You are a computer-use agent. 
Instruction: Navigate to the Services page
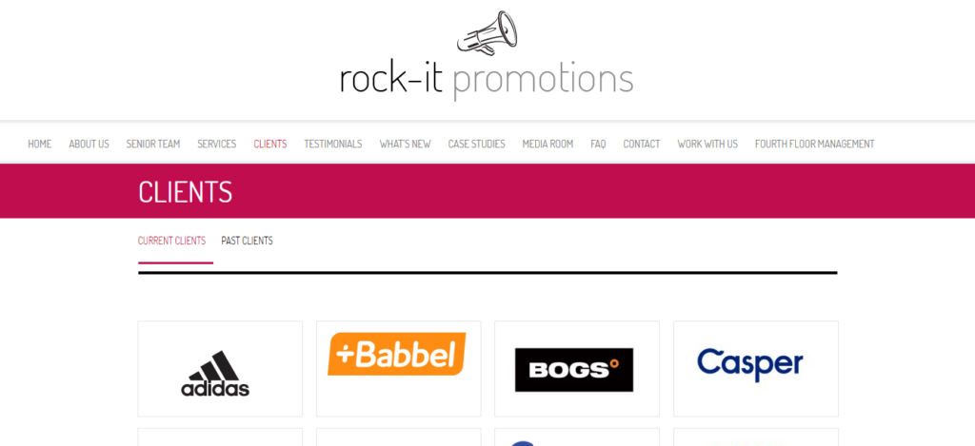[x=217, y=145]
